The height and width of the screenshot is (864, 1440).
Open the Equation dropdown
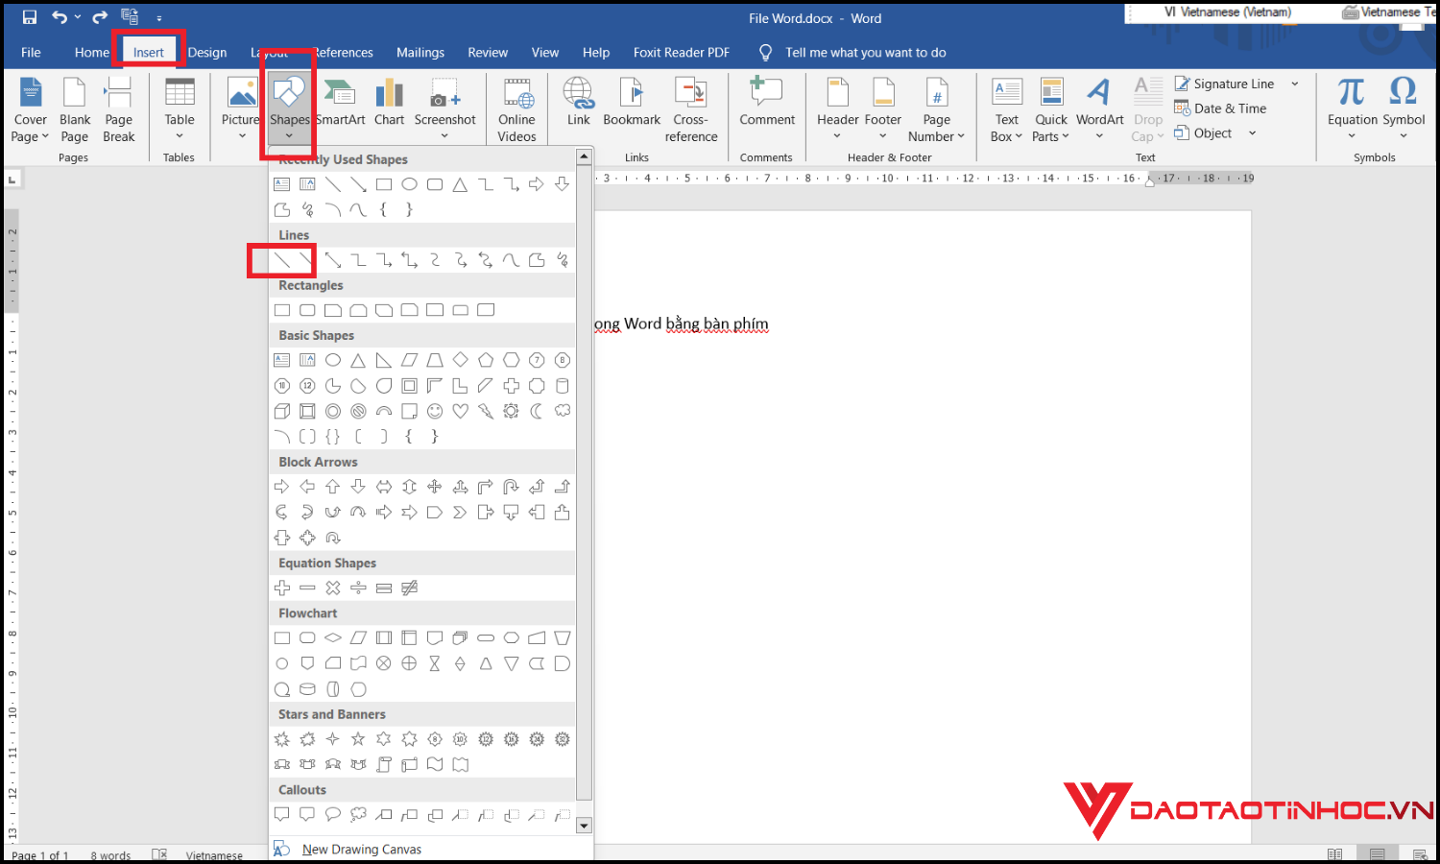(1352, 135)
